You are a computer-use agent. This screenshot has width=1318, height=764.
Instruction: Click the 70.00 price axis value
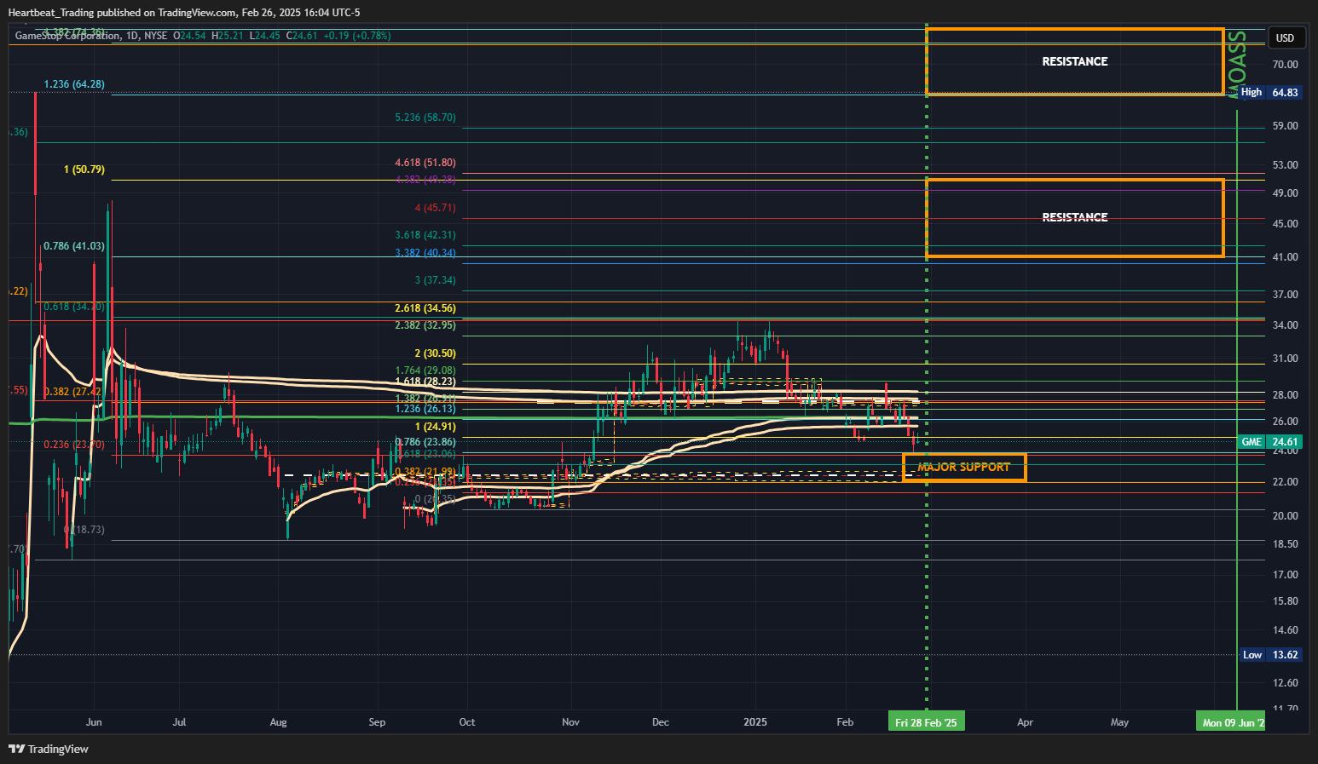point(1285,65)
